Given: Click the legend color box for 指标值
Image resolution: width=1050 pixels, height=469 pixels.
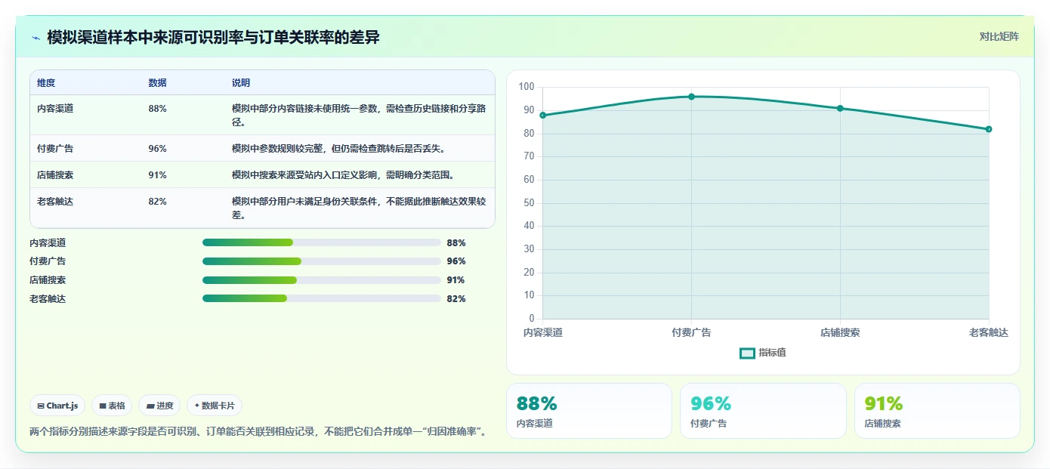Looking at the screenshot, I should click(747, 353).
